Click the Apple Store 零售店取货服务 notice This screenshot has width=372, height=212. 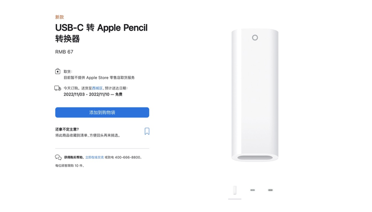[x=110, y=78]
